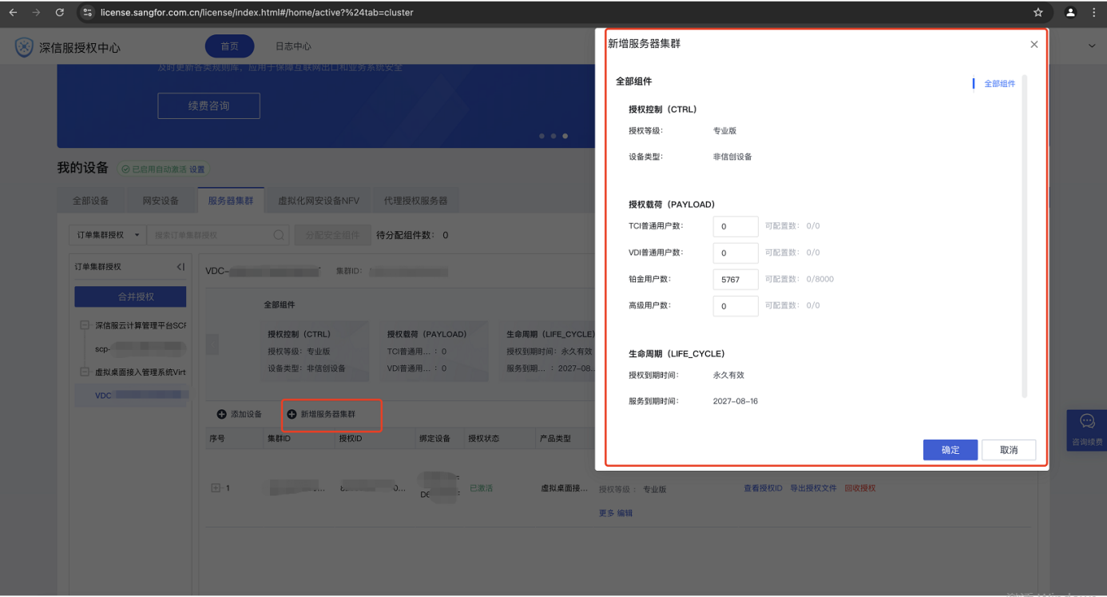Click the site info icon in the address bar

pos(88,13)
